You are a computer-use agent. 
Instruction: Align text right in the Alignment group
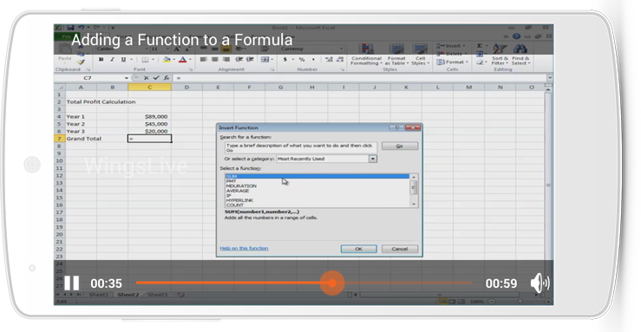(x=226, y=60)
